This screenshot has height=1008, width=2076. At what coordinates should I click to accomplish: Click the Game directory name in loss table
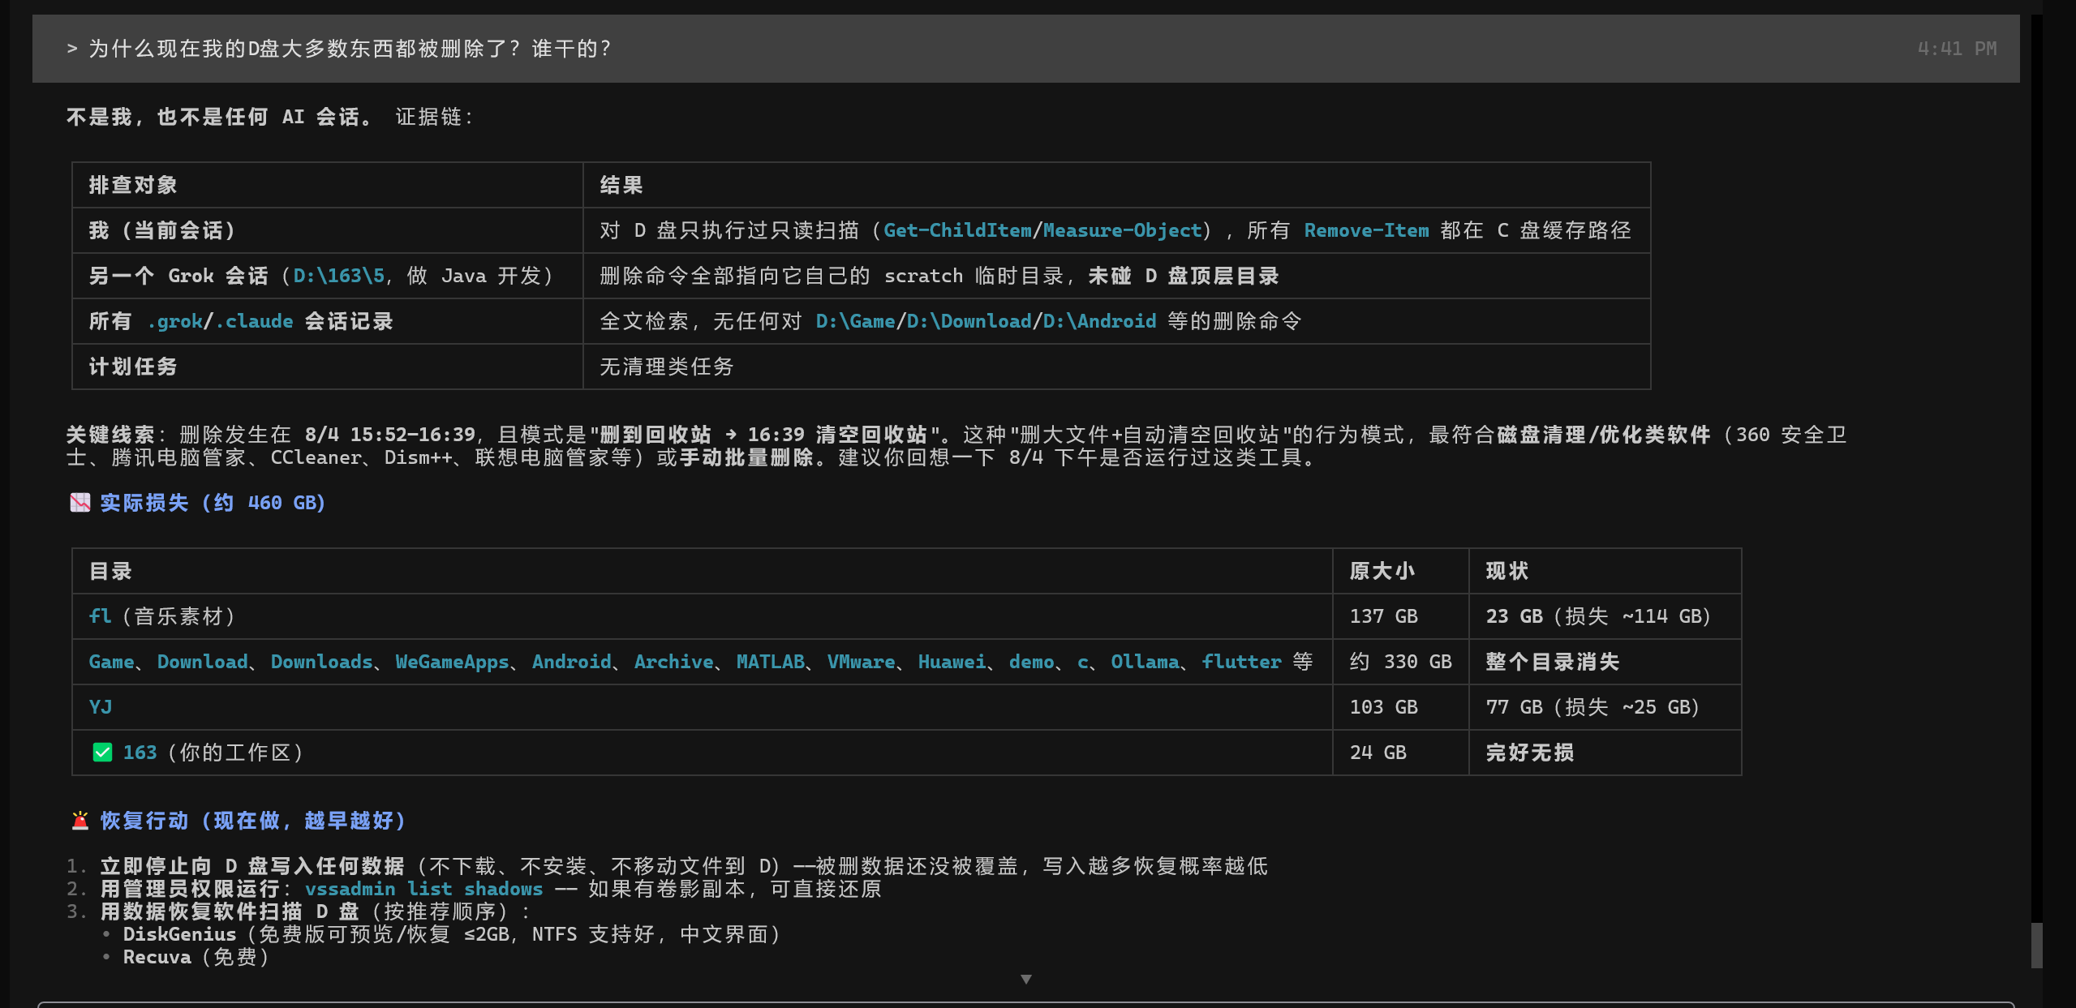tap(111, 662)
